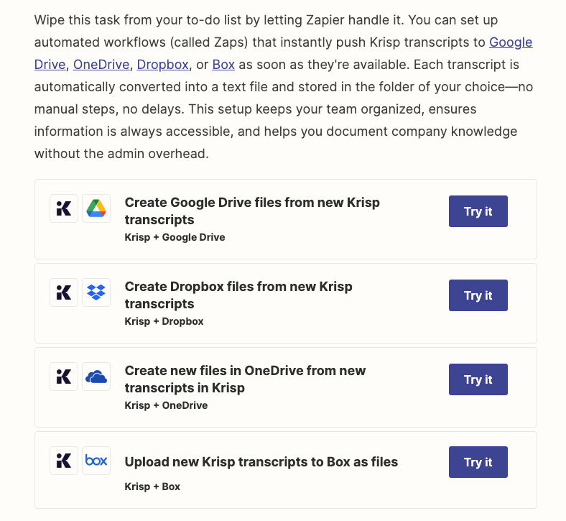Click the Box logo icon
The image size is (566, 521).
[96, 461]
